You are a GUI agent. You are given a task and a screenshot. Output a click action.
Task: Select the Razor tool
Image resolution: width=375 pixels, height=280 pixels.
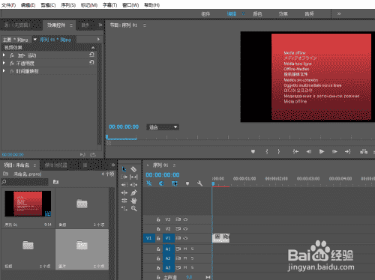click(x=133, y=169)
